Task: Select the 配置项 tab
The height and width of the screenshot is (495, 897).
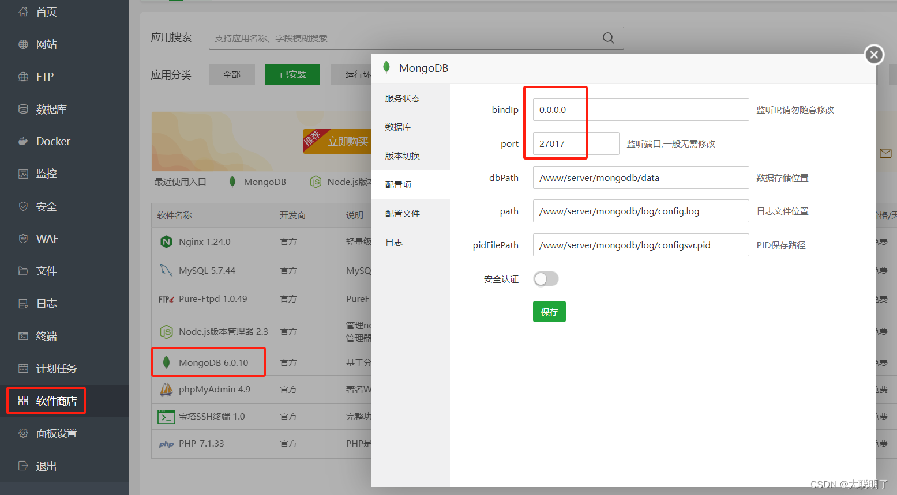Action: 410,184
